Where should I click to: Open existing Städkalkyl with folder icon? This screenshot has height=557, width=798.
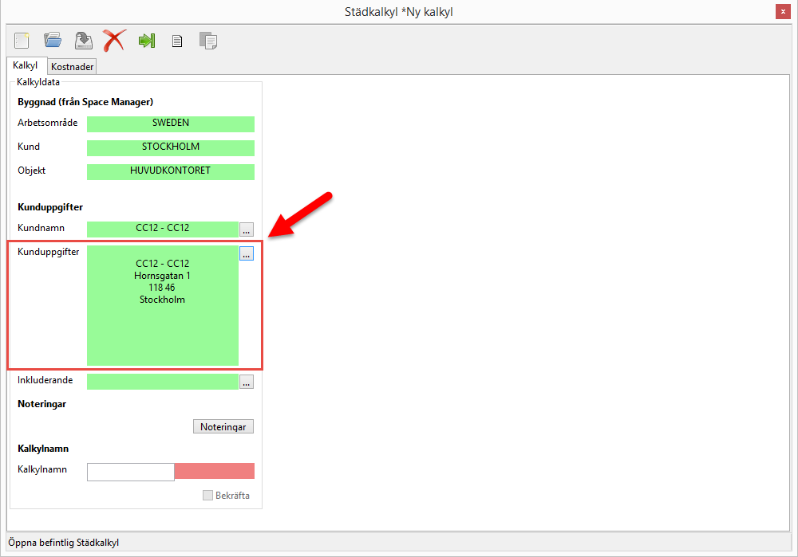(x=53, y=40)
